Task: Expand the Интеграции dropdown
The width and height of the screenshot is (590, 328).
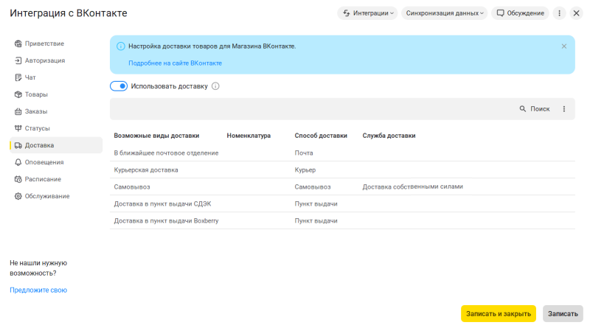Action: (367, 13)
